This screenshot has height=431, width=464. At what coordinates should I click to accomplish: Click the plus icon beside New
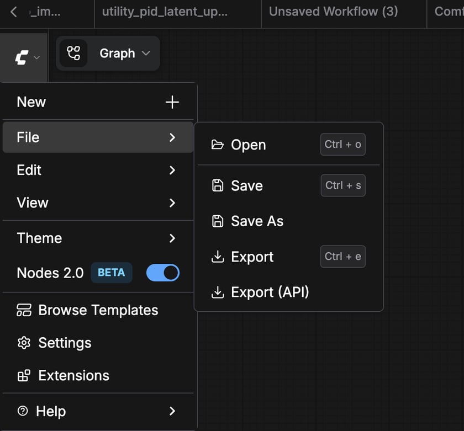tap(172, 102)
